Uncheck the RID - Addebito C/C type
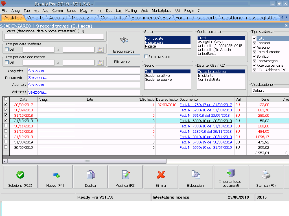 [x=254, y=70]
